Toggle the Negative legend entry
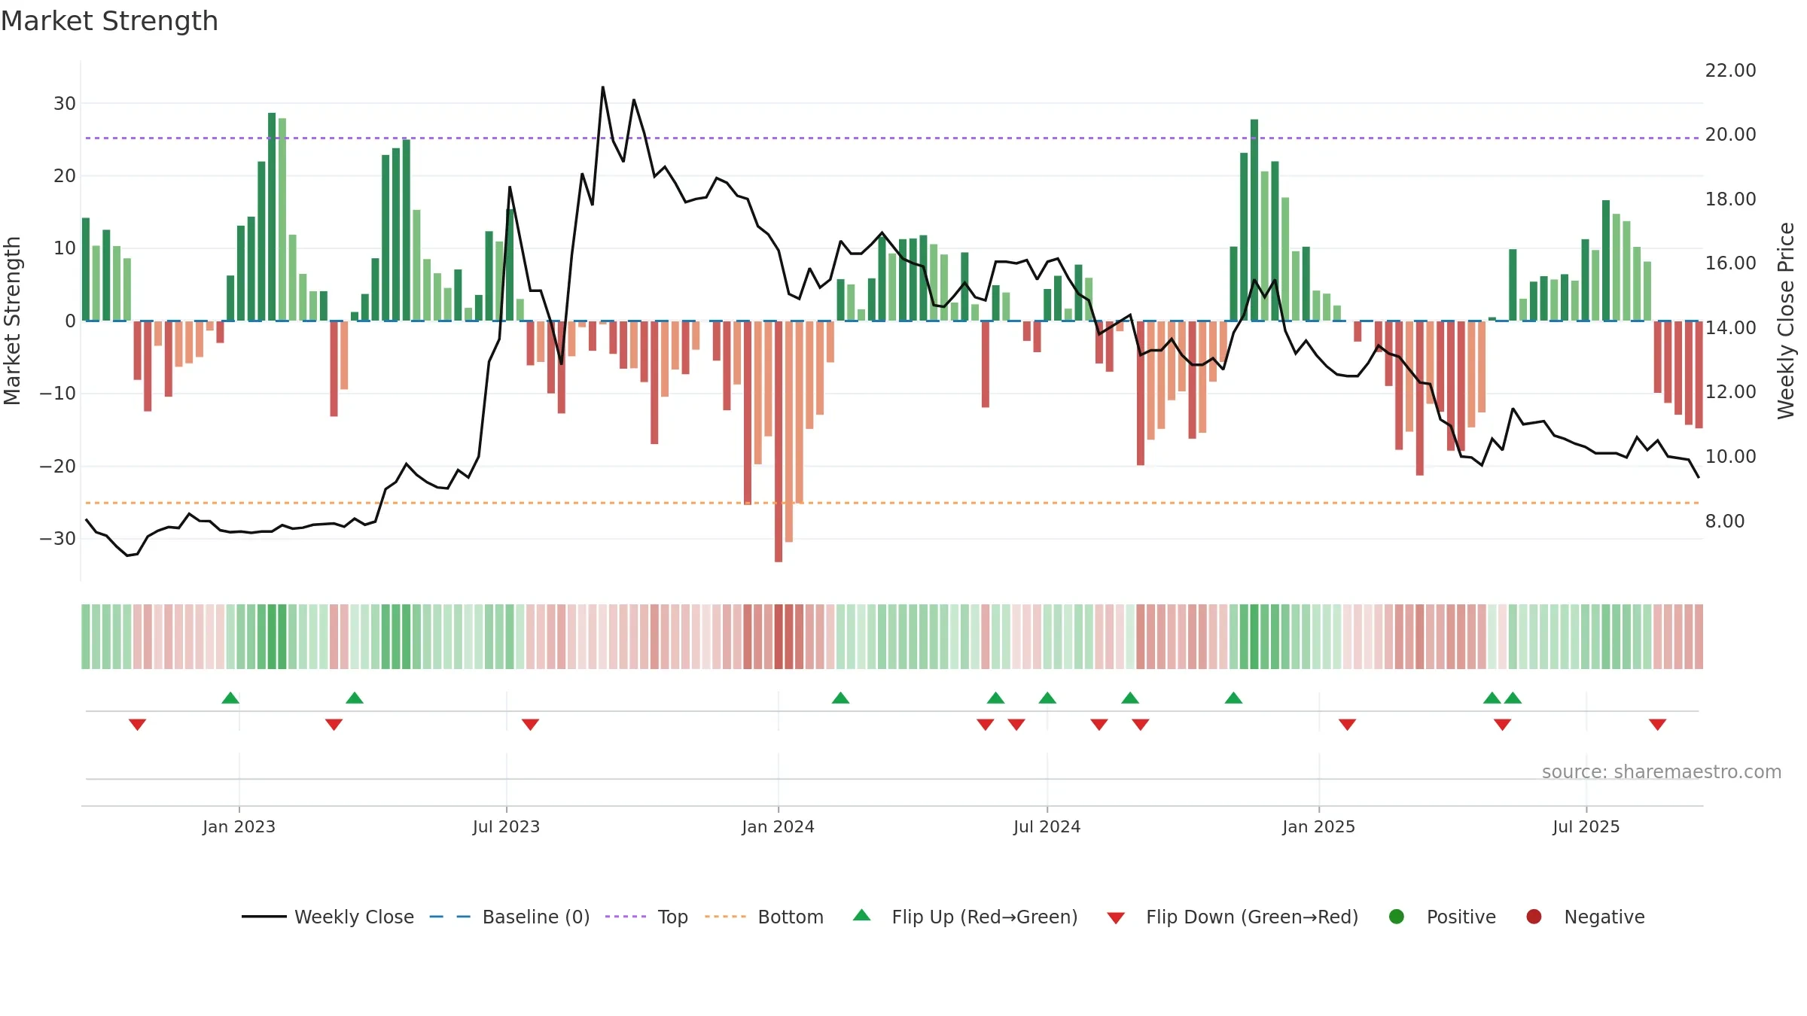Image resolution: width=1807 pixels, height=1016 pixels. (1585, 917)
